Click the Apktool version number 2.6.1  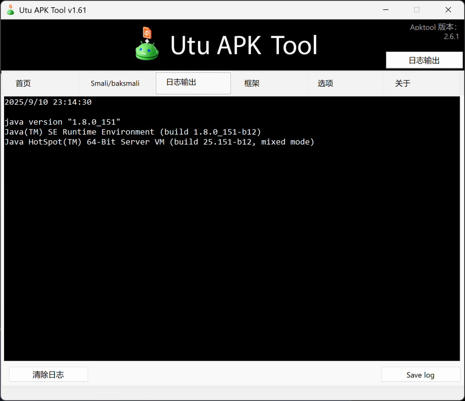451,36
